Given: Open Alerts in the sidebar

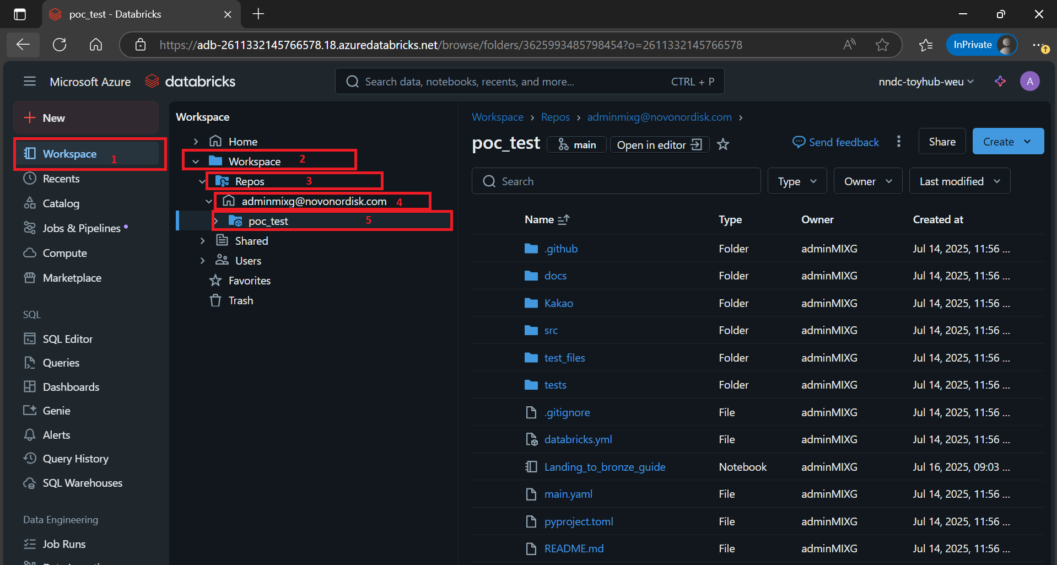Looking at the screenshot, I should 47,435.
